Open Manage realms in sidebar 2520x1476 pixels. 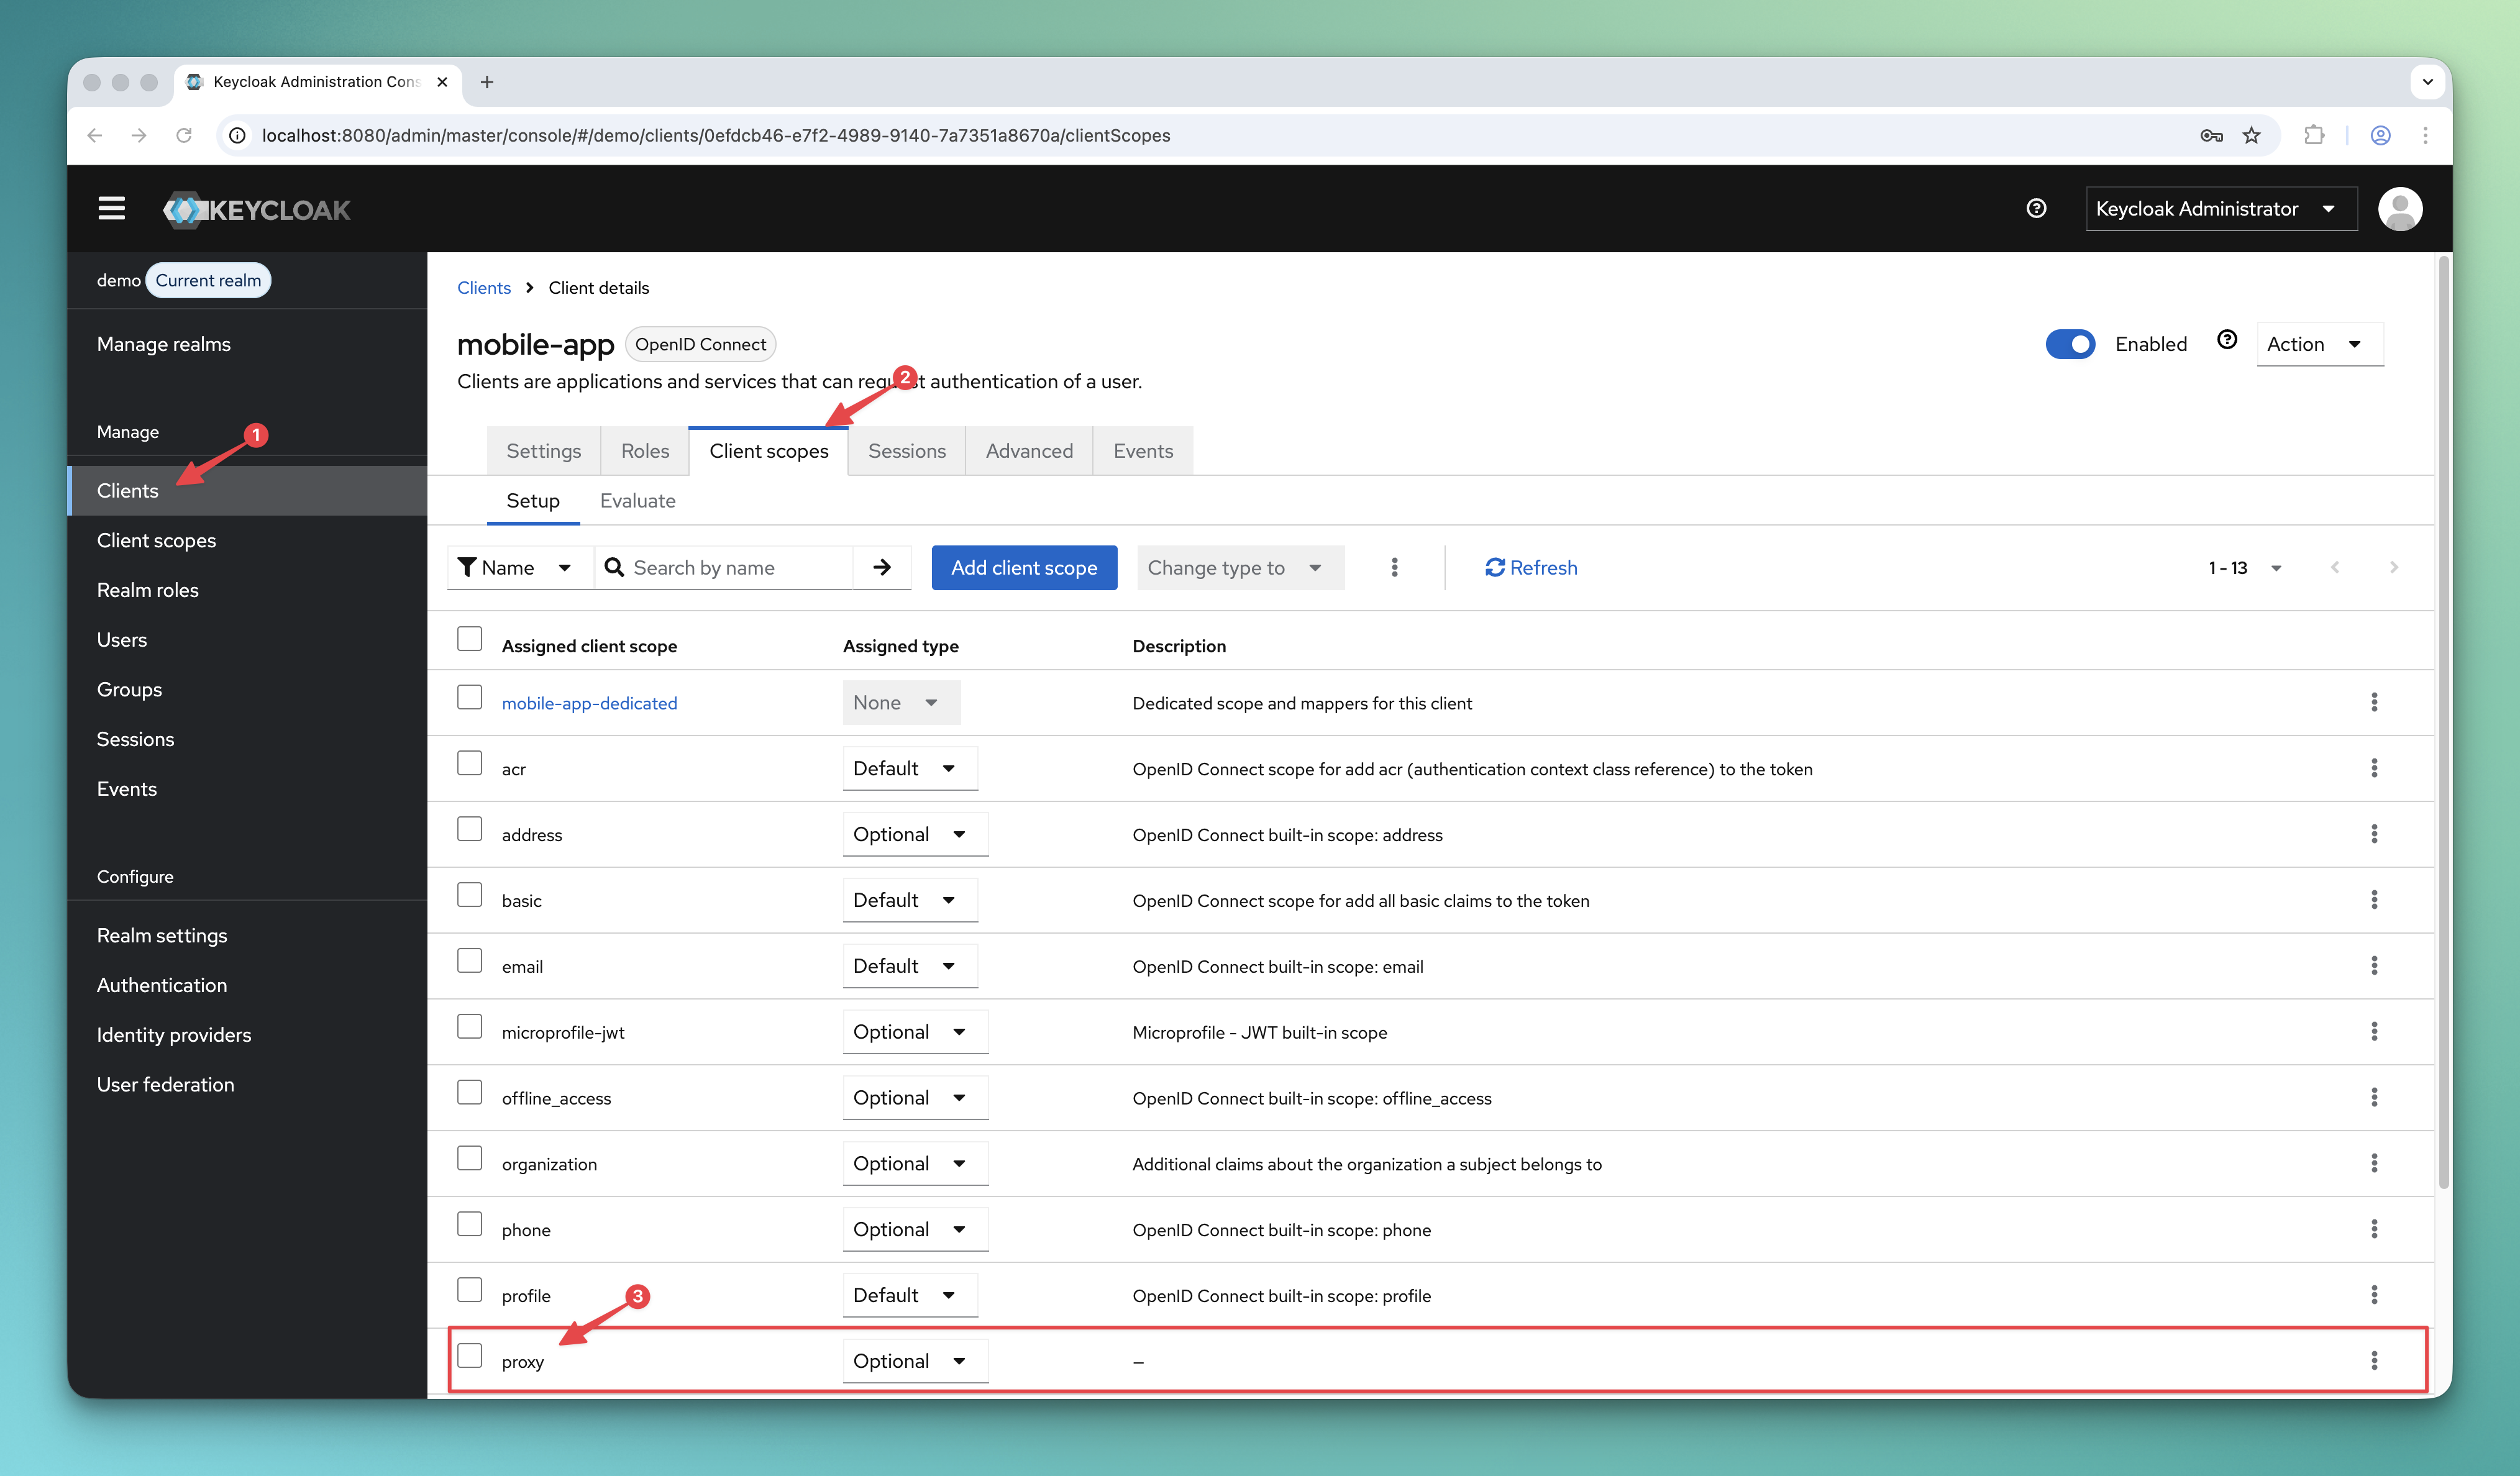(163, 343)
